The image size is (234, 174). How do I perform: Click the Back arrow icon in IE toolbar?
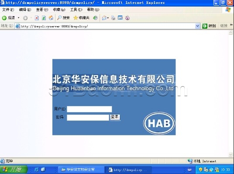pos(4,18)
